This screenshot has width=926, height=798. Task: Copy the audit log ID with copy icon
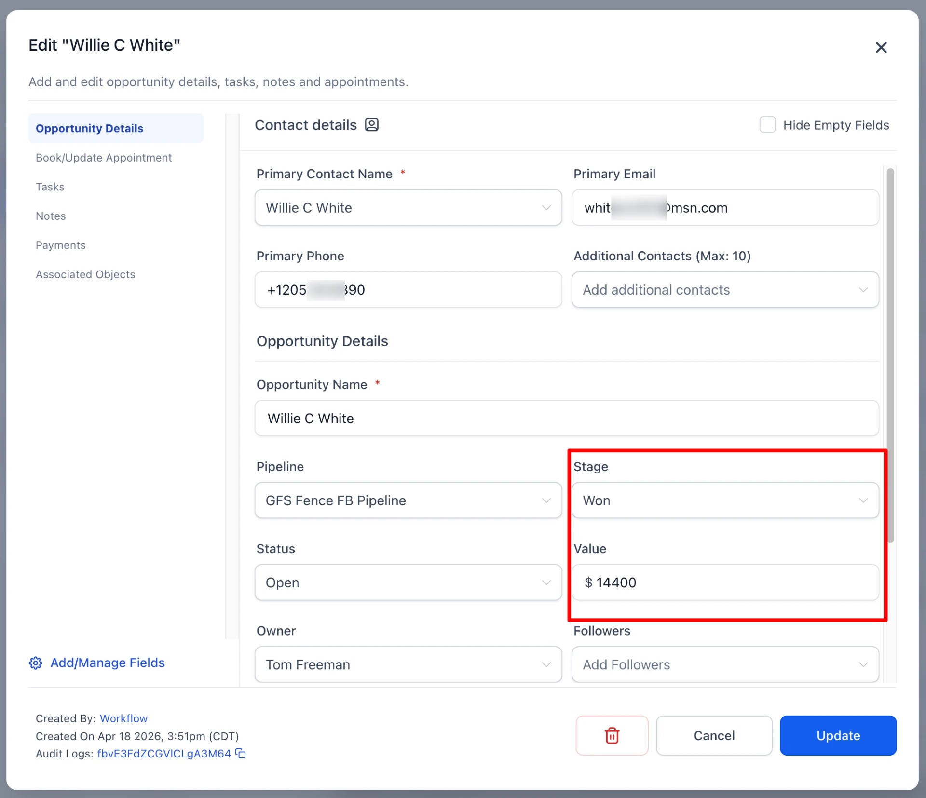click(x=241, y=754)
